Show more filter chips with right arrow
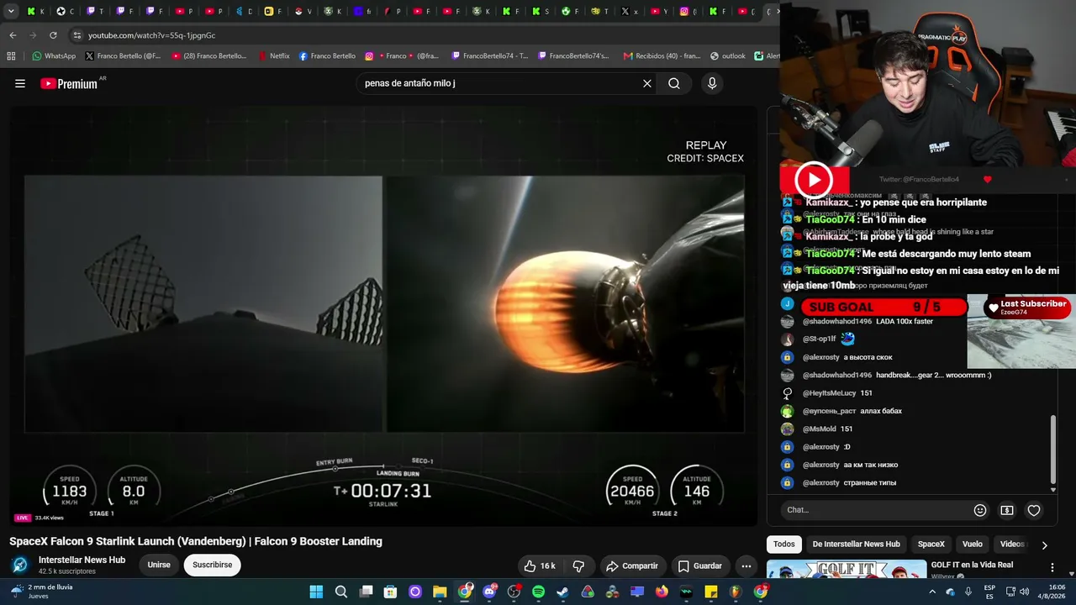1076x605 pixels. (x=1044, y=544)
